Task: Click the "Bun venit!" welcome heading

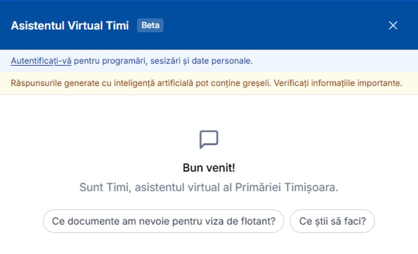Action: coord(208,167)
